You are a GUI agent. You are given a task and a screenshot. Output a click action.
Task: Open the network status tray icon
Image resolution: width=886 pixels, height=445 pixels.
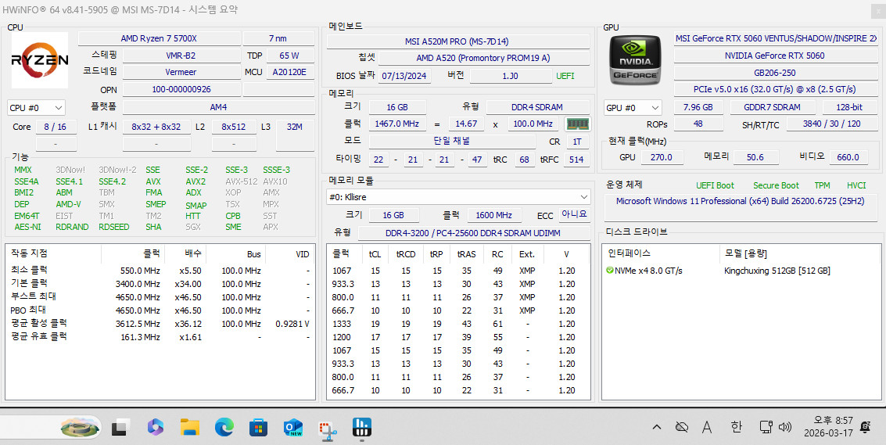click(766, 428)
